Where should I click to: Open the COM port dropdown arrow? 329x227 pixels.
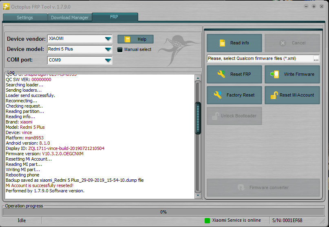[x=108, y=60]
